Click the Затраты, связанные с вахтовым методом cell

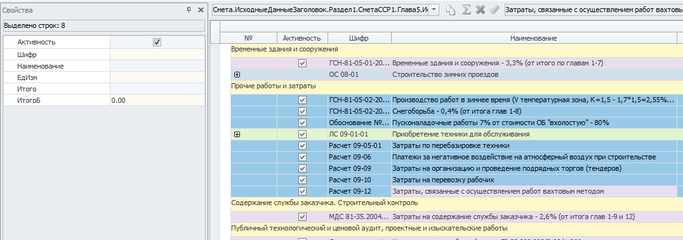[x=534, y=191]
